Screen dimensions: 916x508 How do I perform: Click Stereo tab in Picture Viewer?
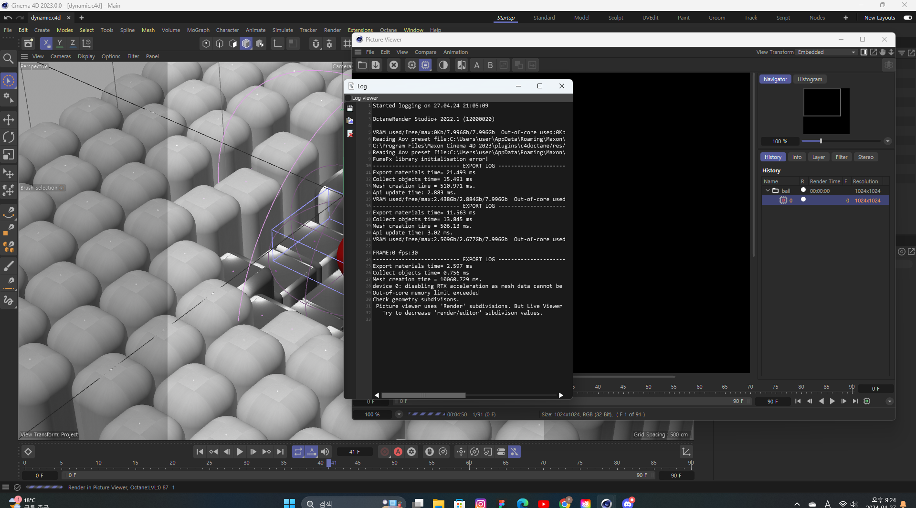[865, 157]
